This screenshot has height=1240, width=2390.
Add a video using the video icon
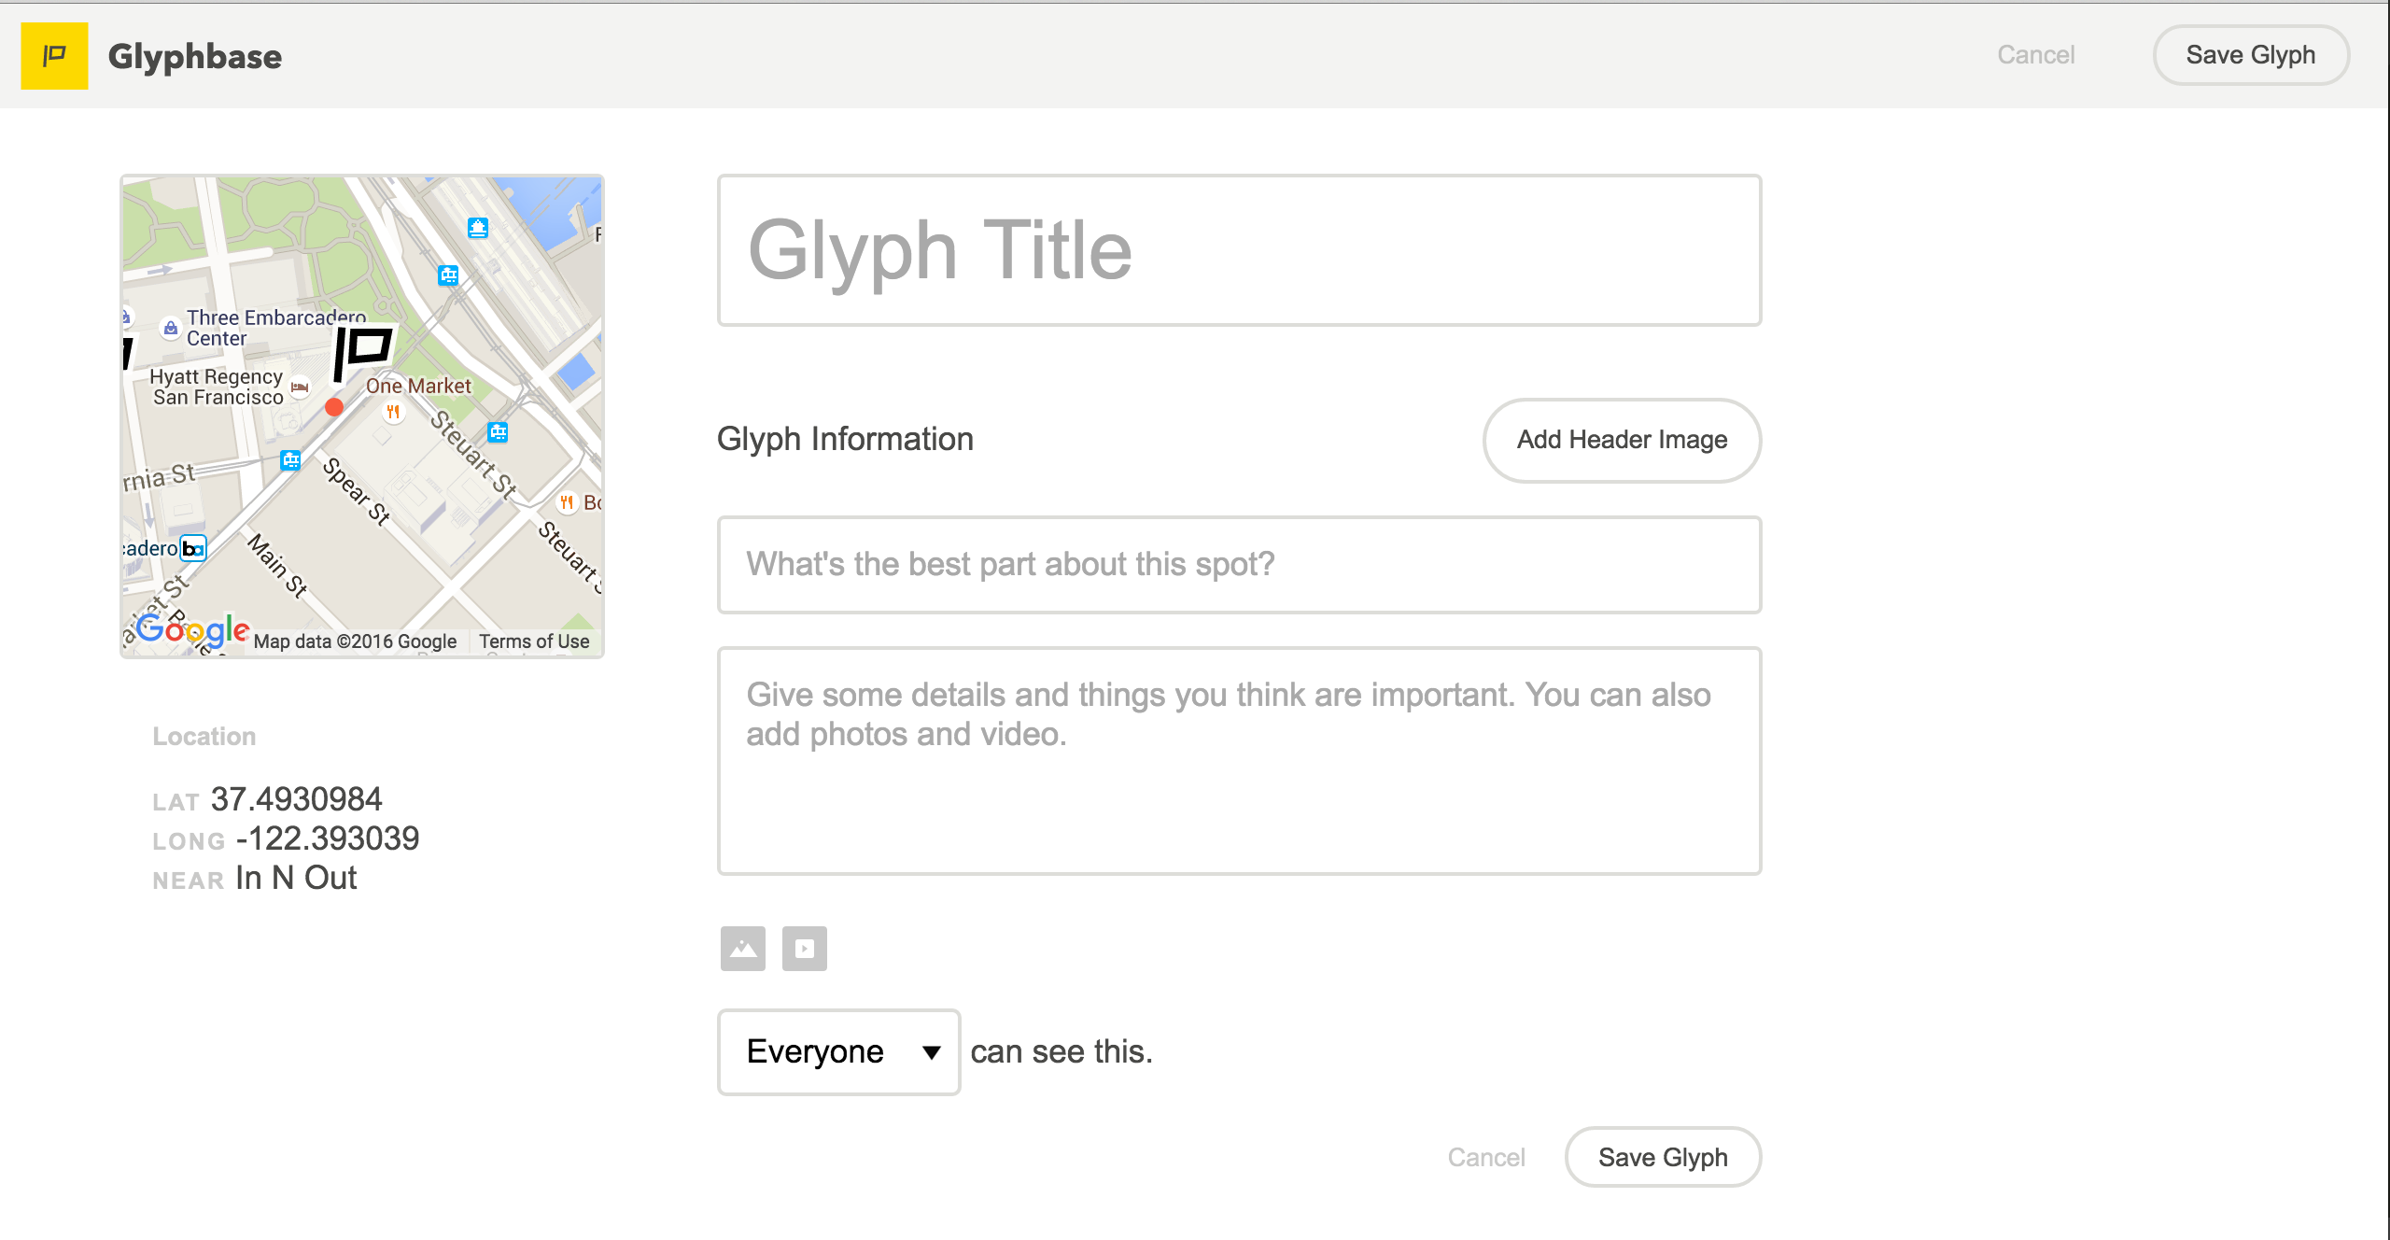804,949
